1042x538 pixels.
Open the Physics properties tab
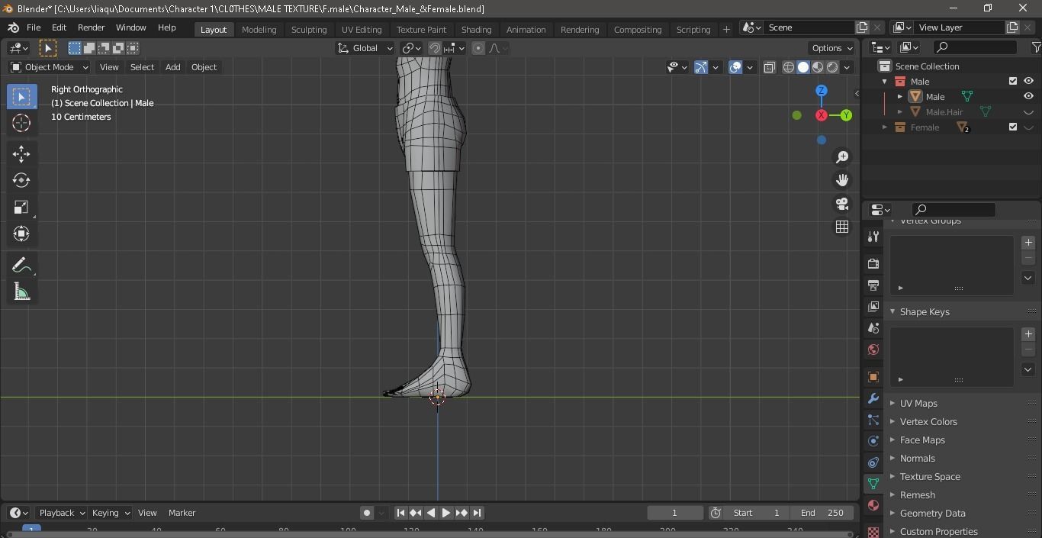pos(873,441)
